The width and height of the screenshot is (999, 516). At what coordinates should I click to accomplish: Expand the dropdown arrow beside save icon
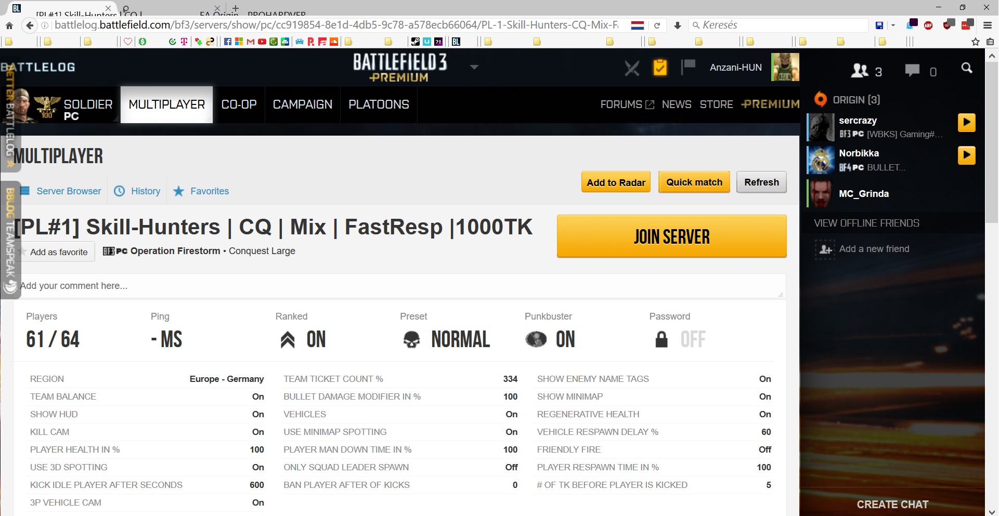[x=893, y=25]
